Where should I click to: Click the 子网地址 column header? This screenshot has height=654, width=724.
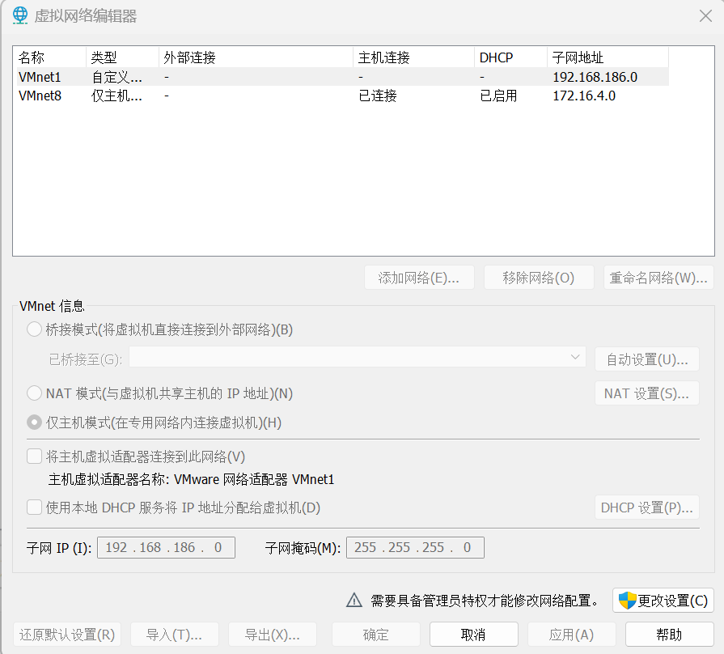(608, 57)
